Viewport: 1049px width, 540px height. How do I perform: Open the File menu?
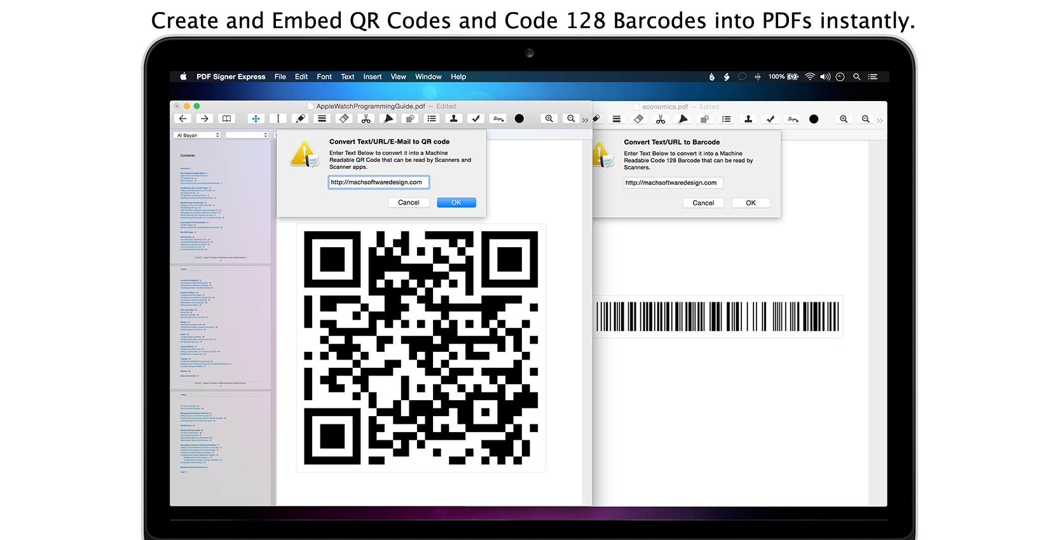click(x=280, y=77)
